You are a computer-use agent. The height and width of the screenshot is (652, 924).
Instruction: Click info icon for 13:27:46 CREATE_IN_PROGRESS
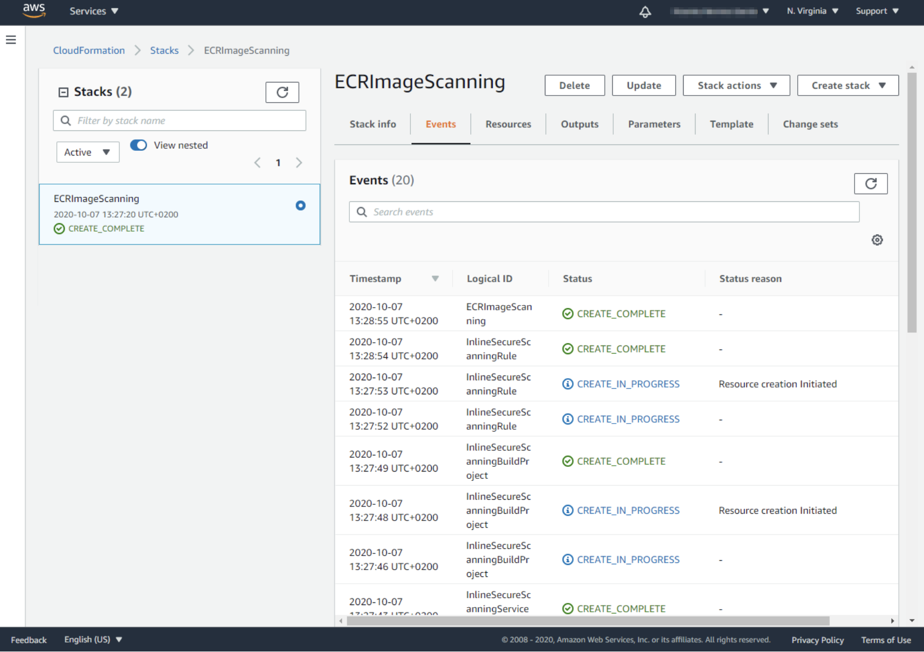tap(568, 560)
